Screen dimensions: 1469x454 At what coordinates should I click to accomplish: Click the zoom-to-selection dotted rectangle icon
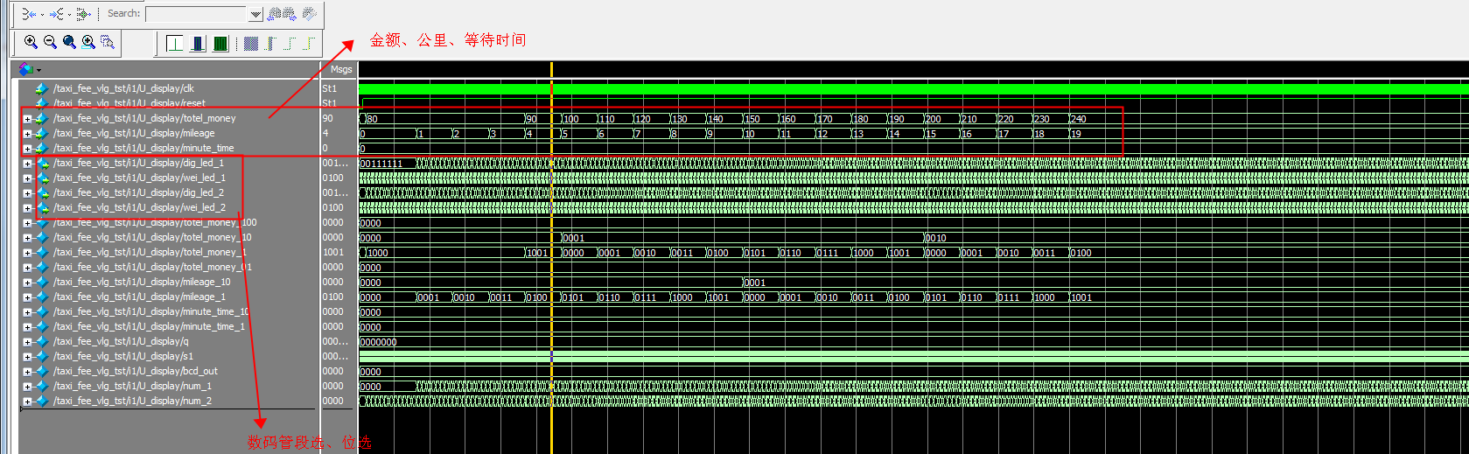click(x=108, y=42)
